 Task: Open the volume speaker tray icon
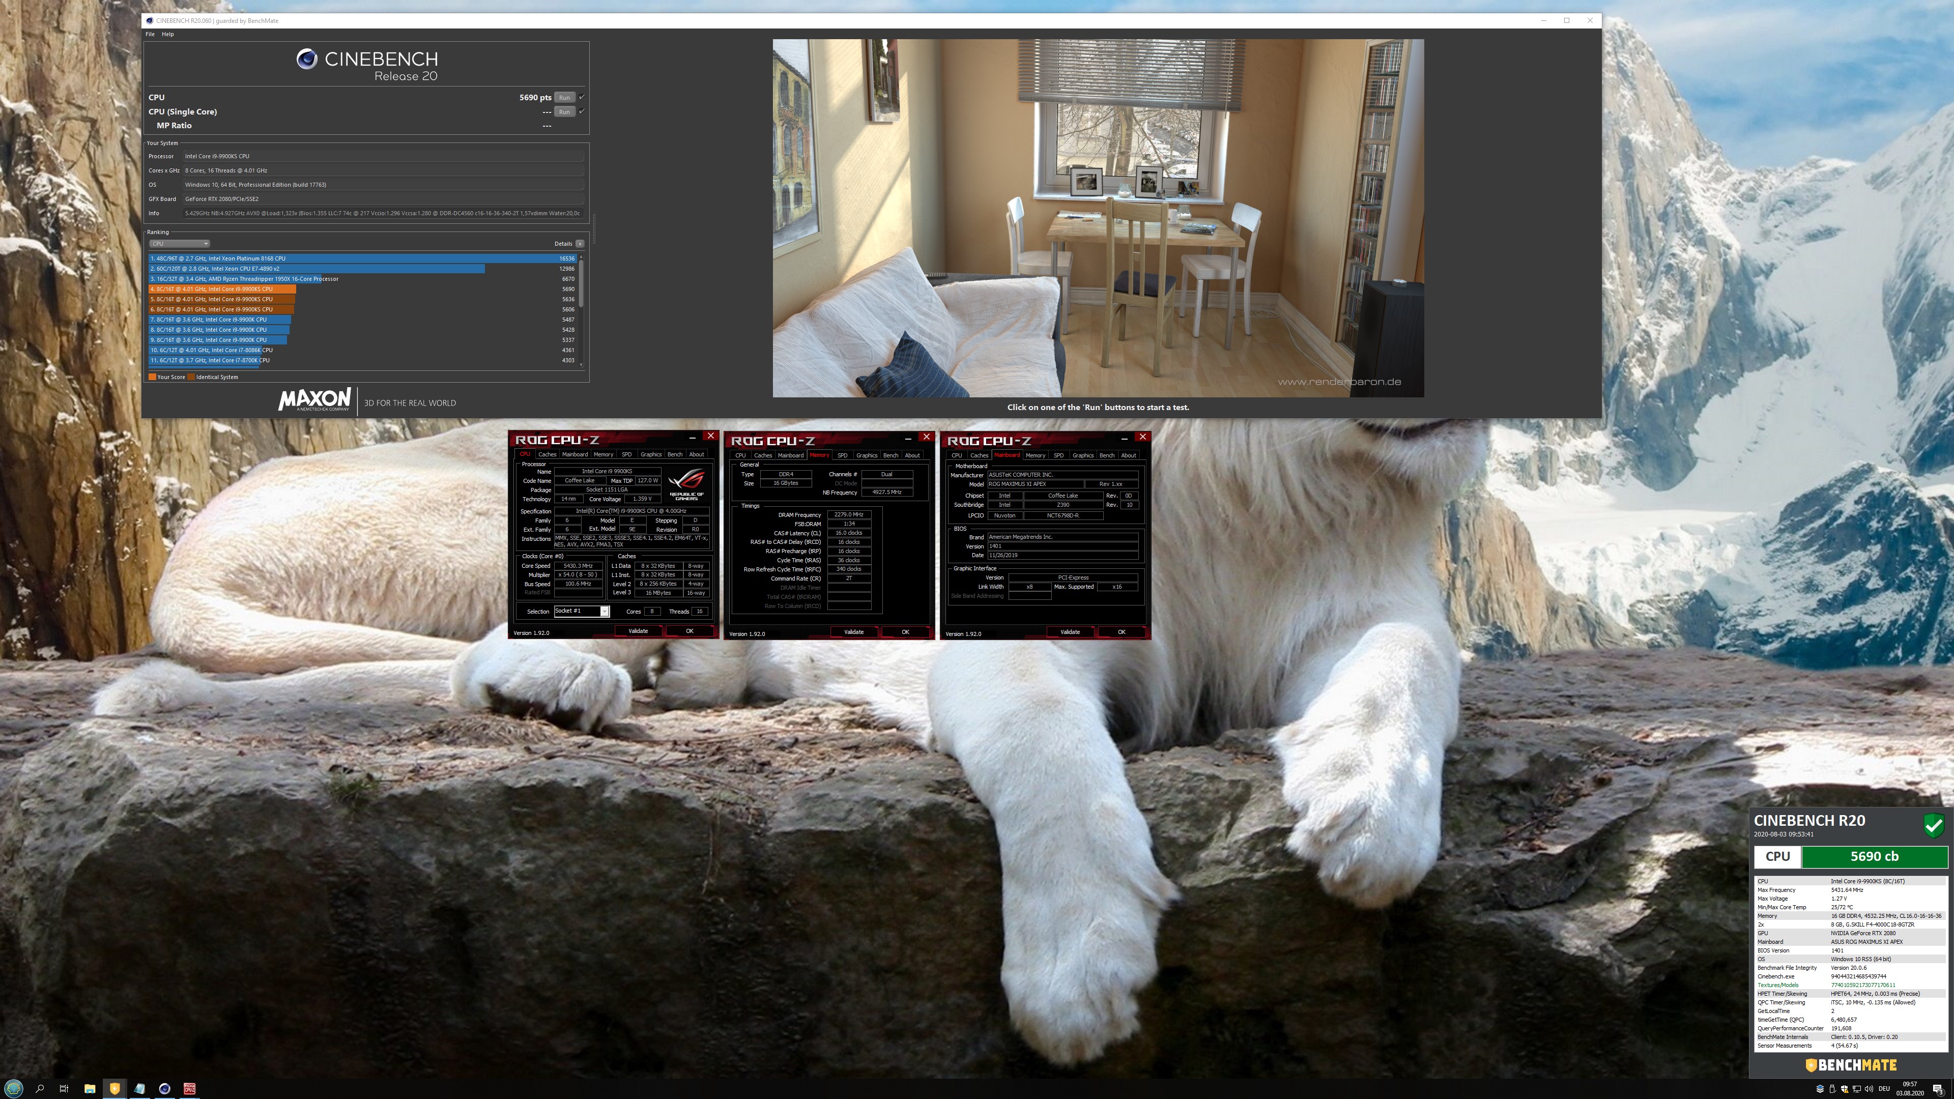pos(1869,1089)
